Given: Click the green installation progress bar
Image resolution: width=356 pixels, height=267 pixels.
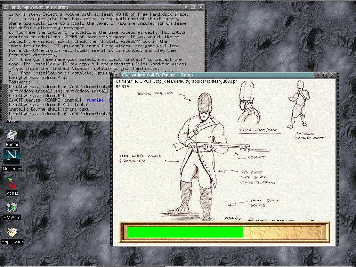Looking at the screenshot, I should pyautogui.click(x=185, y=232).
